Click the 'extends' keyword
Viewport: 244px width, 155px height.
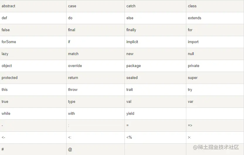(194, 18)
